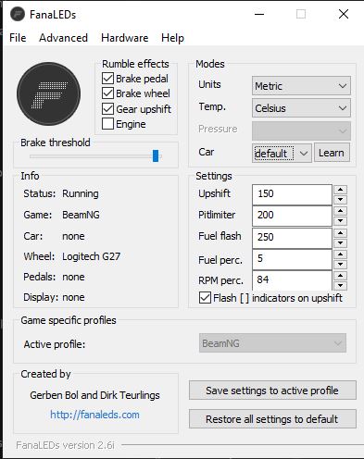Viewport: 364px width, 459px height.
Task: Increase RPM perc. value with up arrow
Action: click(340, 276)
